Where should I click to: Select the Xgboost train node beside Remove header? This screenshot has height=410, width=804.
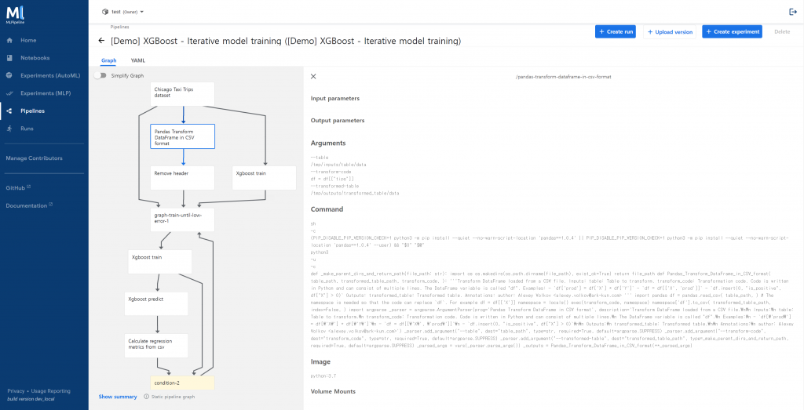(264, 178)
